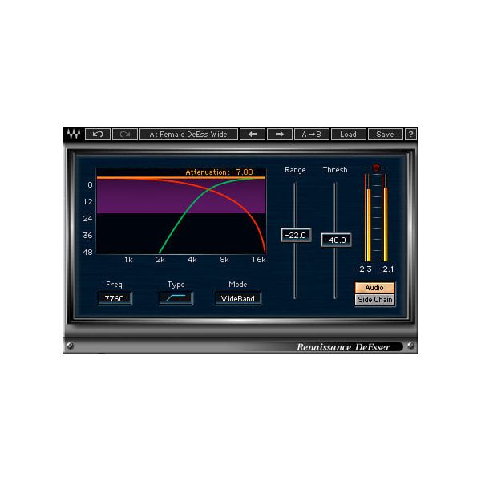Click the Waves logo icon

(x=73, y=135)
